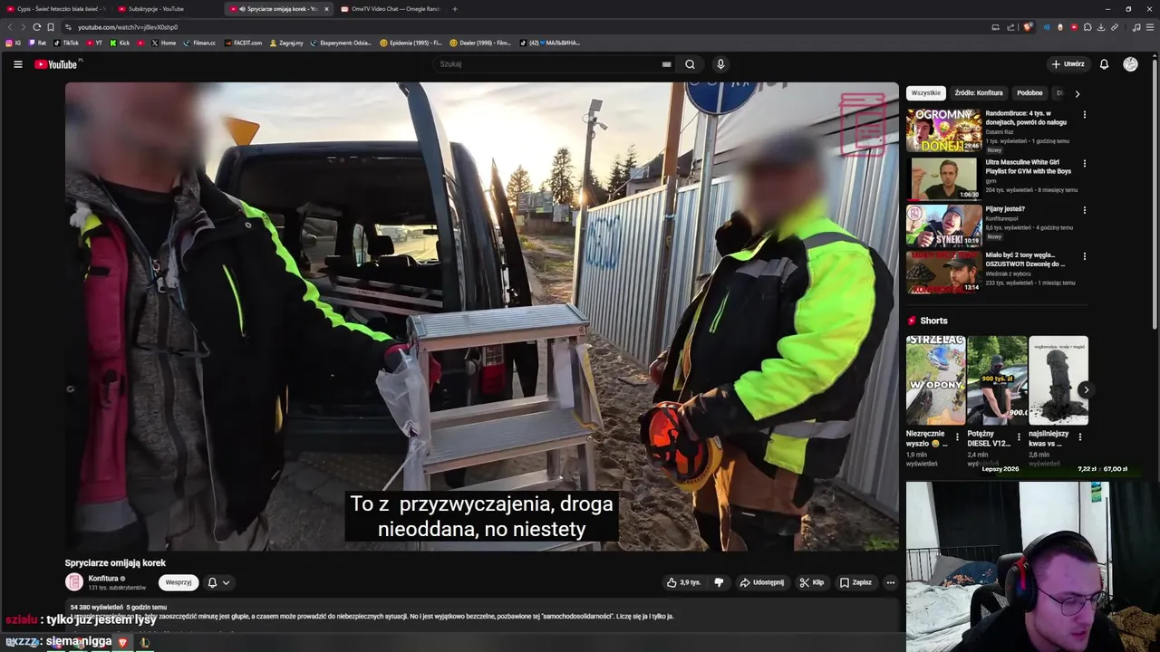Click the Wesprzyj button
Viewport: 1160px width, 652px height.
point(179,582)
